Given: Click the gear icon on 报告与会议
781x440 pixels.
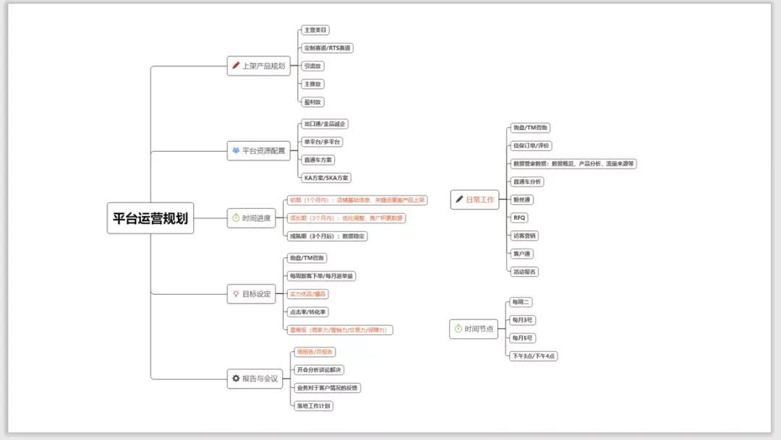Looking at the screenshot, I should tap(236, 379).
